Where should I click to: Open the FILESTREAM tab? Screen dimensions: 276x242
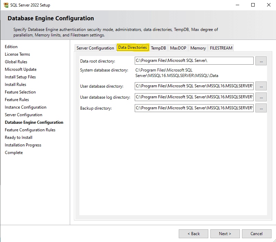(221, 48)
